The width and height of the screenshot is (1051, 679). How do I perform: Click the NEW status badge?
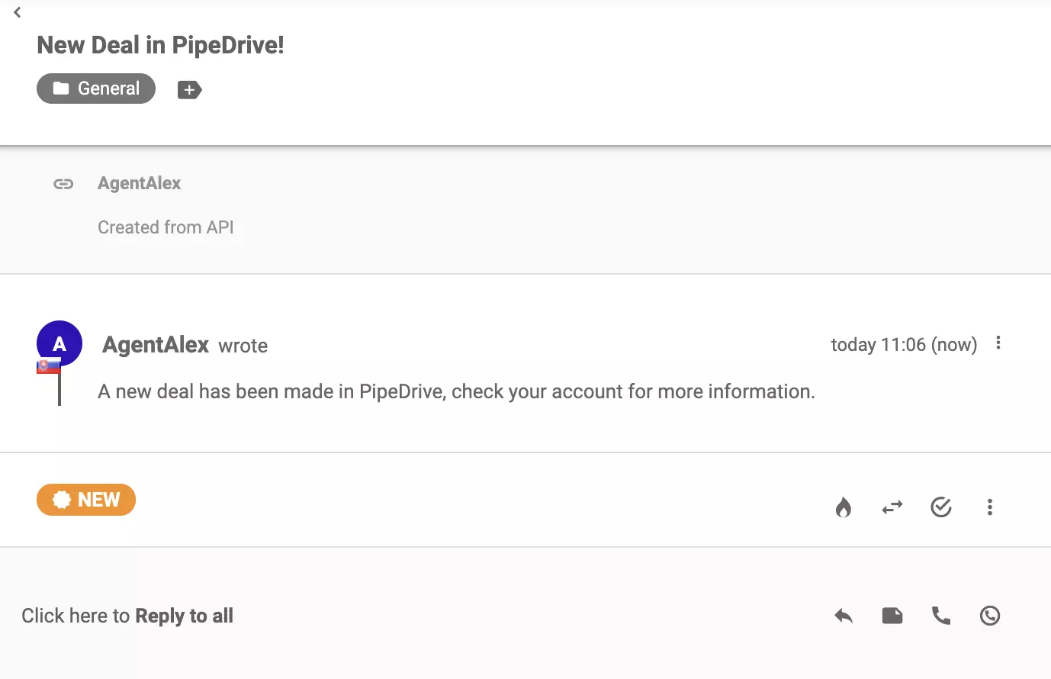[86, 500]
